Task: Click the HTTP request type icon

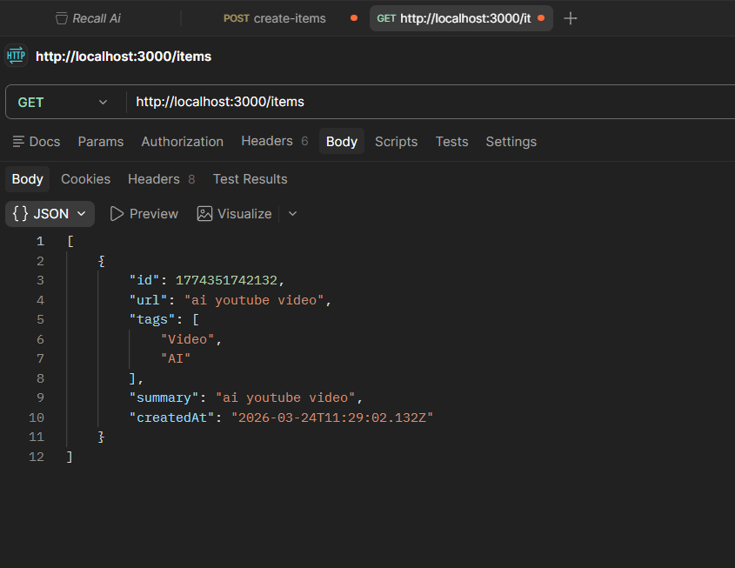Action: click(x=16, y=57)
